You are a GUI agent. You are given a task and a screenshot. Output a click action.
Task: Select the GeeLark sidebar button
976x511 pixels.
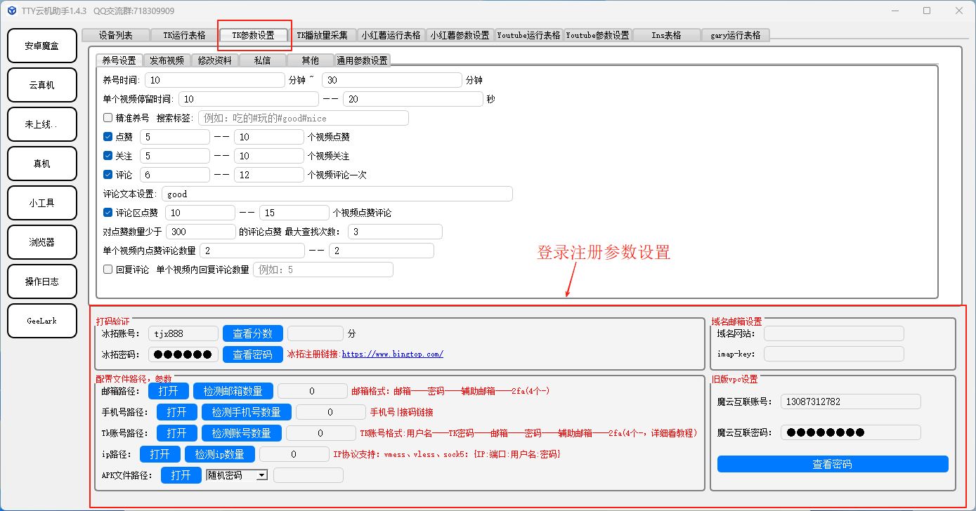[x=41, y=321]
